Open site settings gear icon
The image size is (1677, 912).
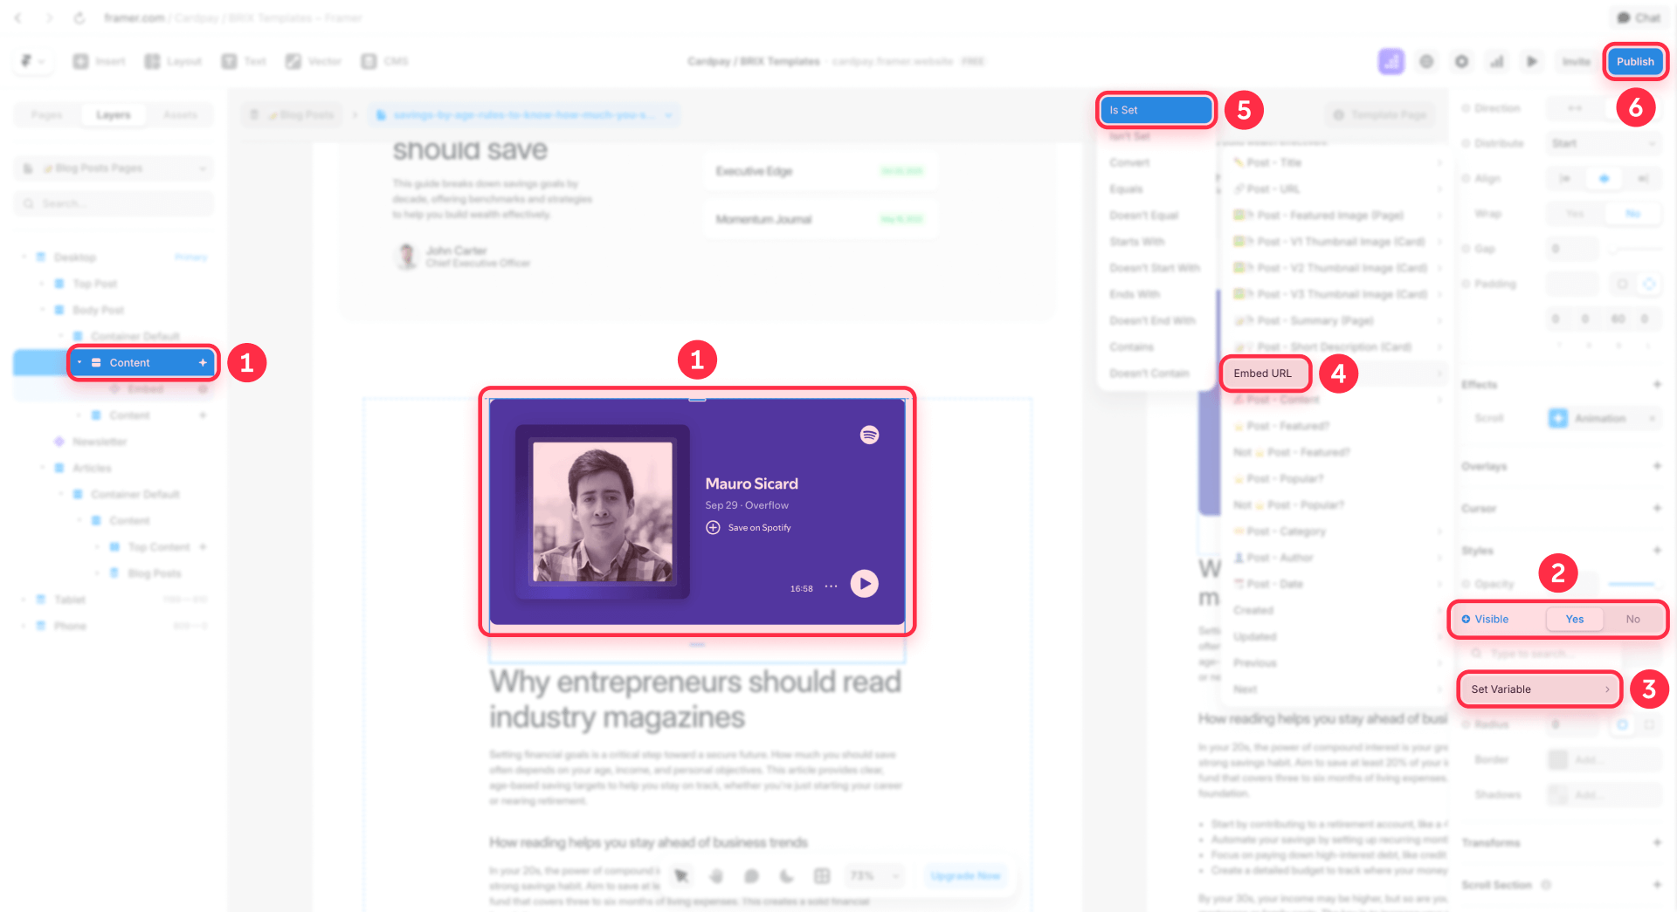click(x=1461, y=61)
